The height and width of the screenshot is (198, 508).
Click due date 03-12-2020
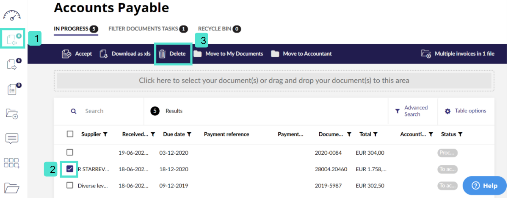(x=173, y=152)
